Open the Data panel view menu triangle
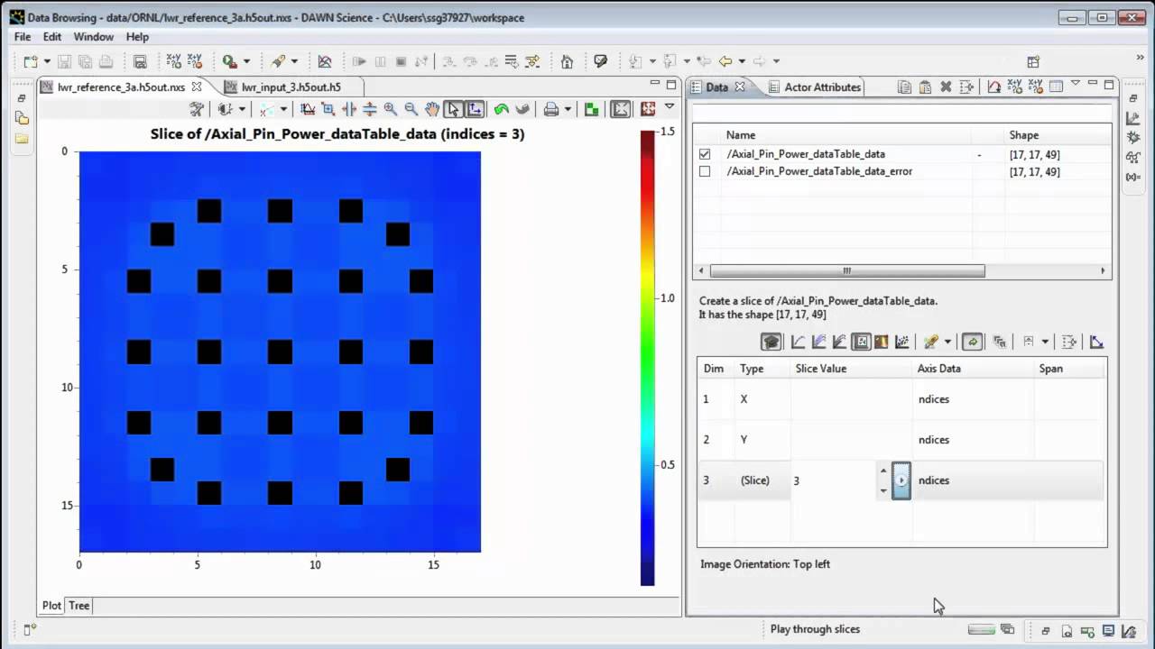Screen dimensions: 1155x649 [x=1076, y=84]
